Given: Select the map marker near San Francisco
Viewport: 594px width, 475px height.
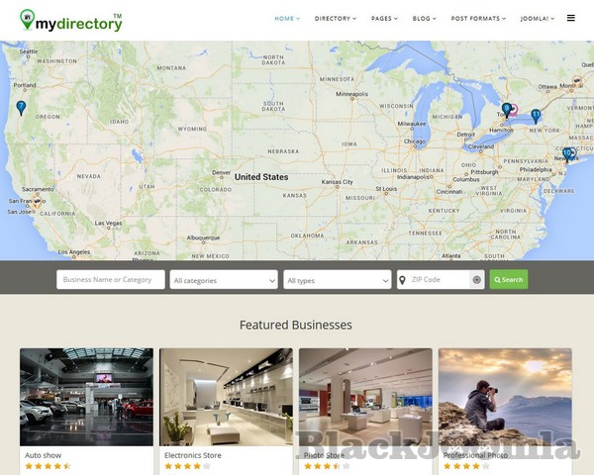Looking at the screenshot, I should [38, 201].
